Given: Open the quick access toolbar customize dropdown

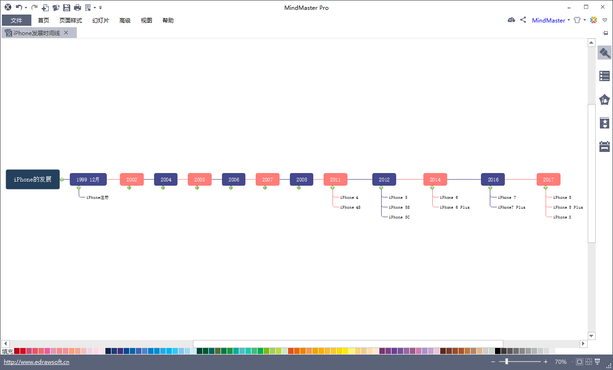Looking at the screenshot, I should pos(101,8).
